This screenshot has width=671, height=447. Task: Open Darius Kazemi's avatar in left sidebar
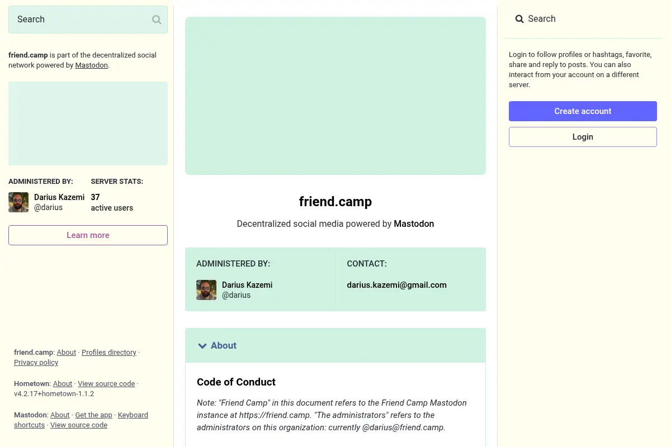tap(18, 202)
